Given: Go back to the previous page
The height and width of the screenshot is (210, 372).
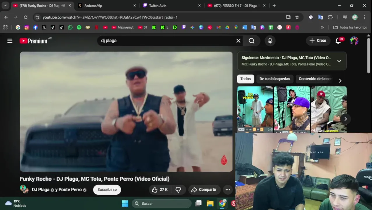Looking at the screenshot, I should click(x=6, y=17).
